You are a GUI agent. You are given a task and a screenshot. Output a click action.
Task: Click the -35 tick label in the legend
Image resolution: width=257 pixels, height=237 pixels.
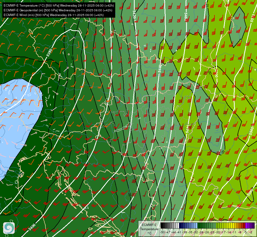(190, 232)
